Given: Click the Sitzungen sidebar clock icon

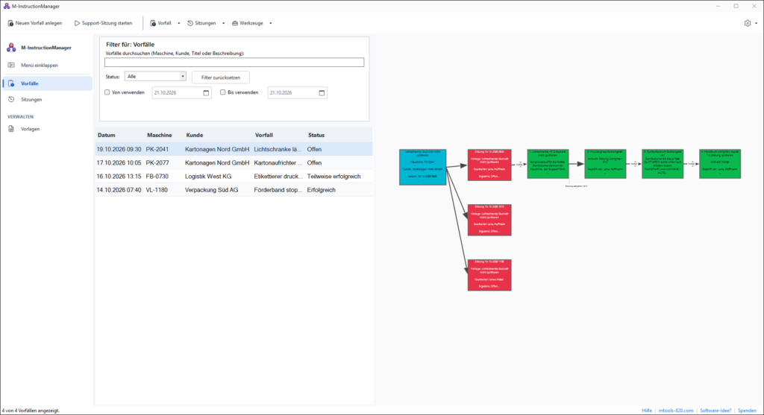Looking at the screenshot, I should 11,99.
